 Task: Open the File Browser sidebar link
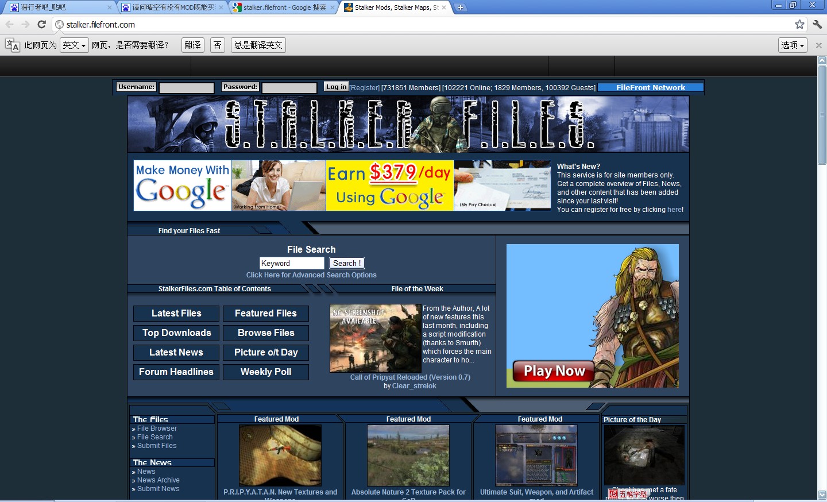157,428
